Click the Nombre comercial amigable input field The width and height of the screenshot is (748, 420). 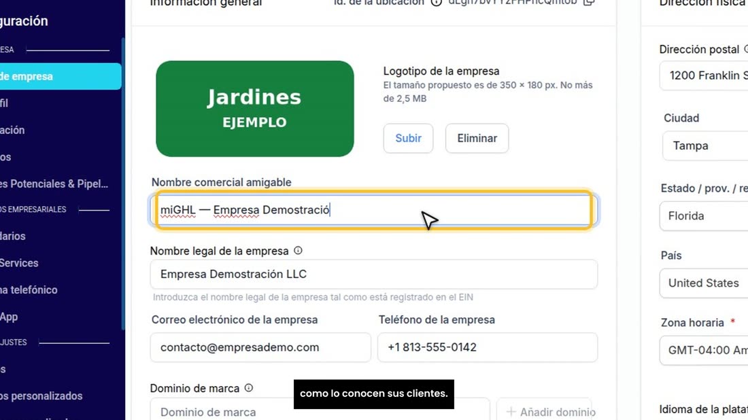coord(374,210)
